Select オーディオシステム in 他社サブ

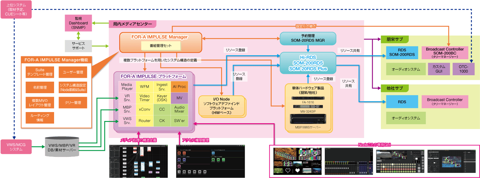(x=406, y=118)
